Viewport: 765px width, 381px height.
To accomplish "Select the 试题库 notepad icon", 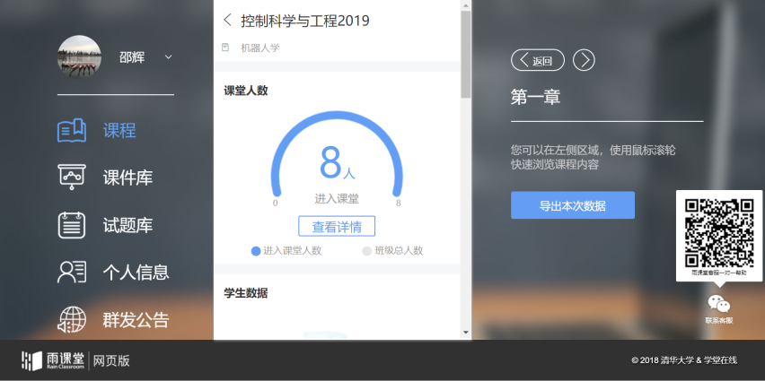I will pos(72,225).
